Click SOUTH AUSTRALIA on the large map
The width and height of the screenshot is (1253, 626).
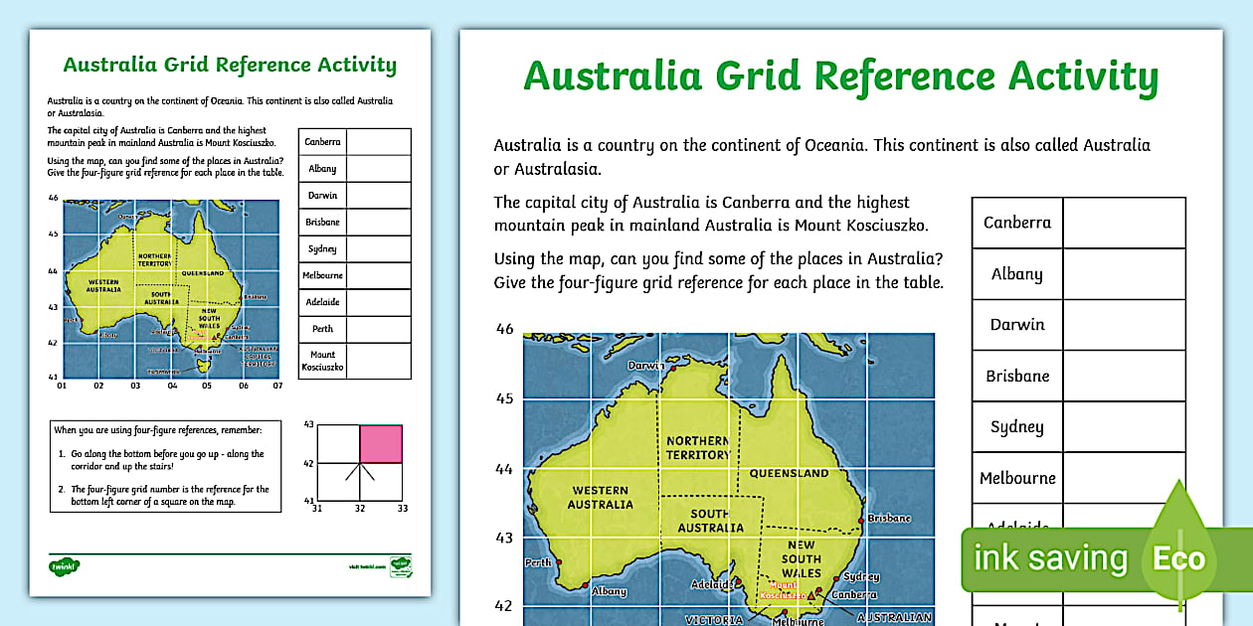(711, 521)
